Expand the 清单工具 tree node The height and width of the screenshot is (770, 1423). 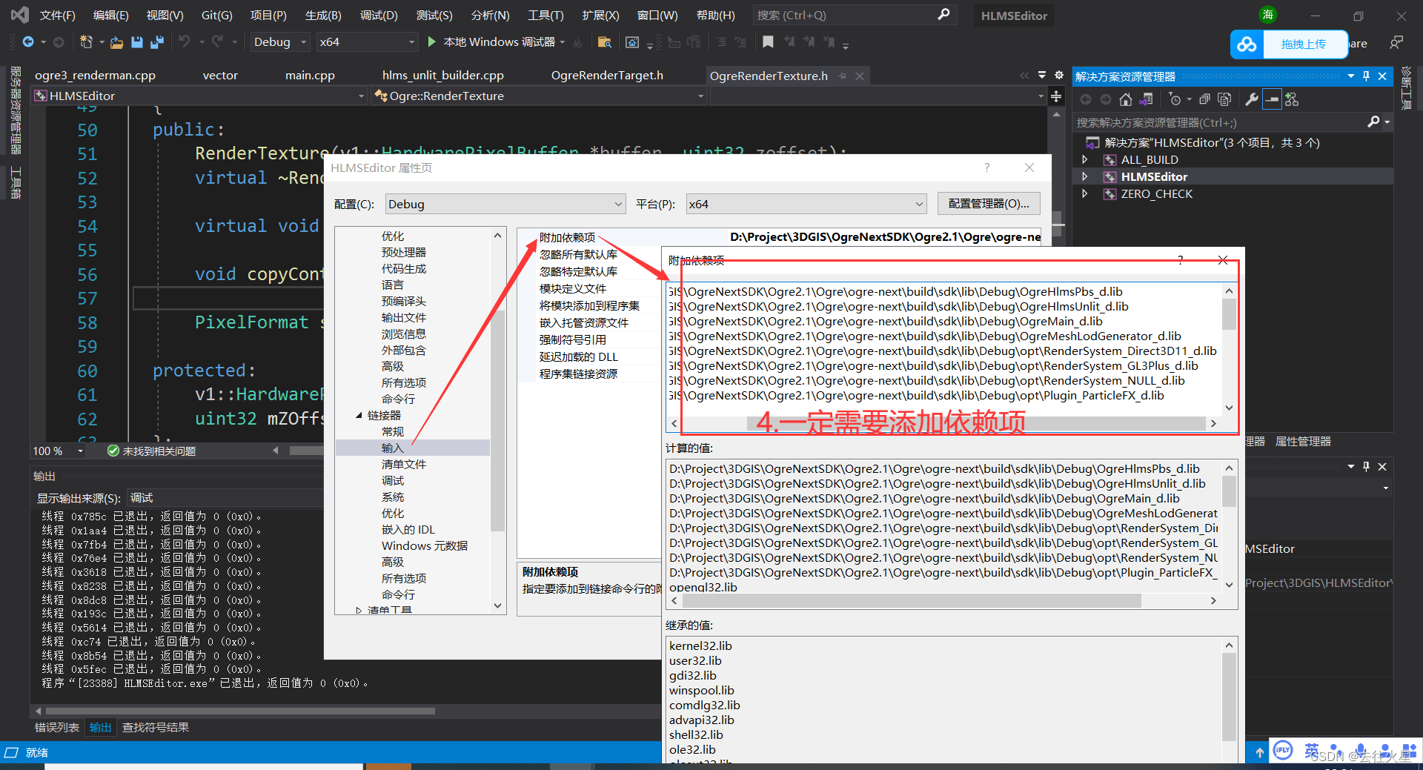point(359,611)
